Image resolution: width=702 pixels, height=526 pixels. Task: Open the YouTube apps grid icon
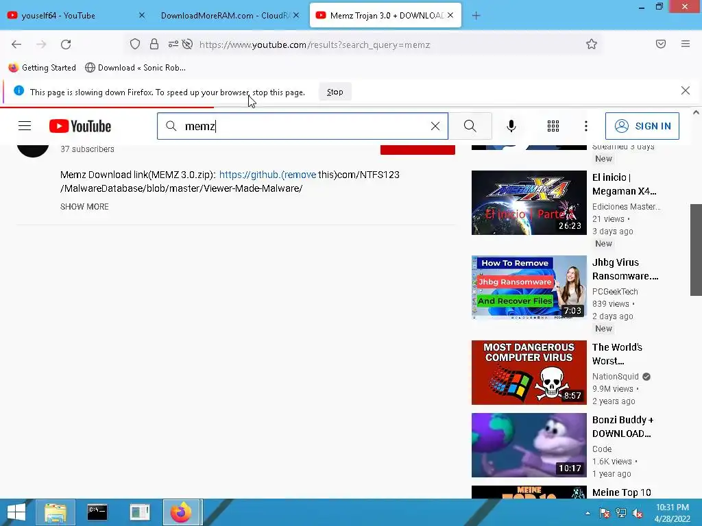click(553, 126)
